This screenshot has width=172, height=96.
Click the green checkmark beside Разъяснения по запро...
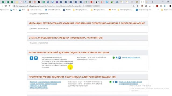(x=114, y=58)
